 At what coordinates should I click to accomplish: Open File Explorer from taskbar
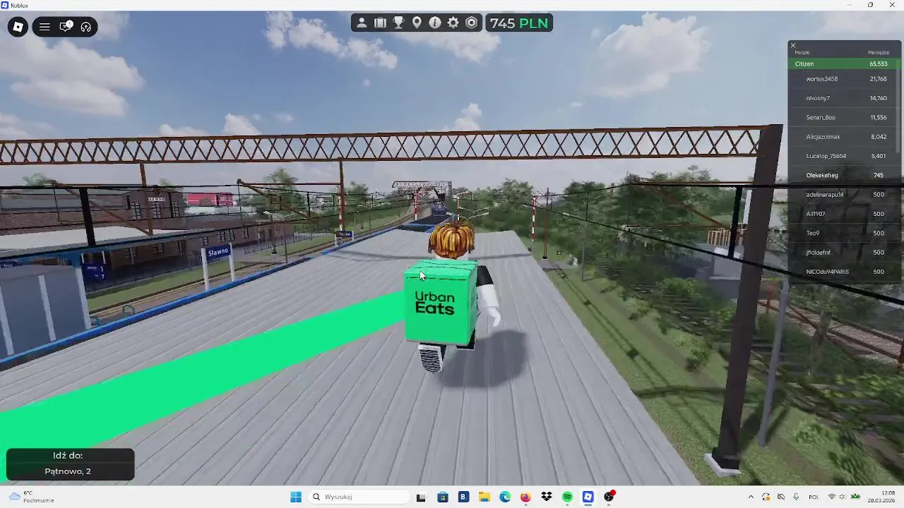pyautogui.click(x=484, y=497)
